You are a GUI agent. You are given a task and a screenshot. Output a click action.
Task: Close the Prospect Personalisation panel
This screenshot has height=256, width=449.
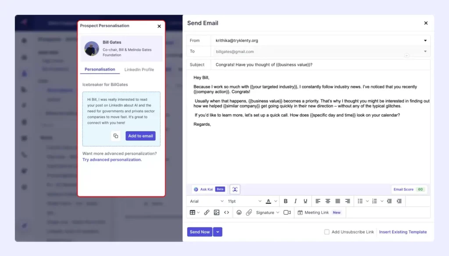click(159, 26)
